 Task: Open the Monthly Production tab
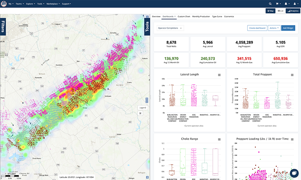(201, 17)
